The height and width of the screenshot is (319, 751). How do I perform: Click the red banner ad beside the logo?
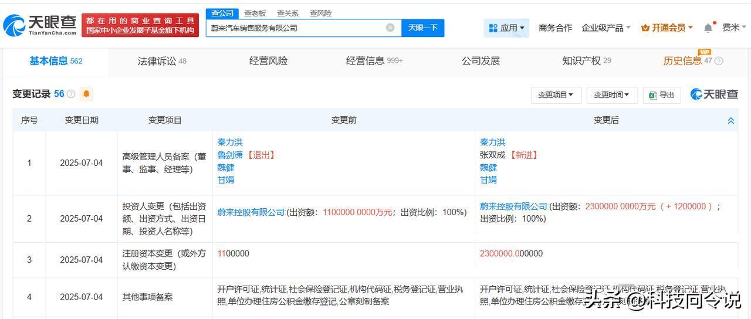140,25
